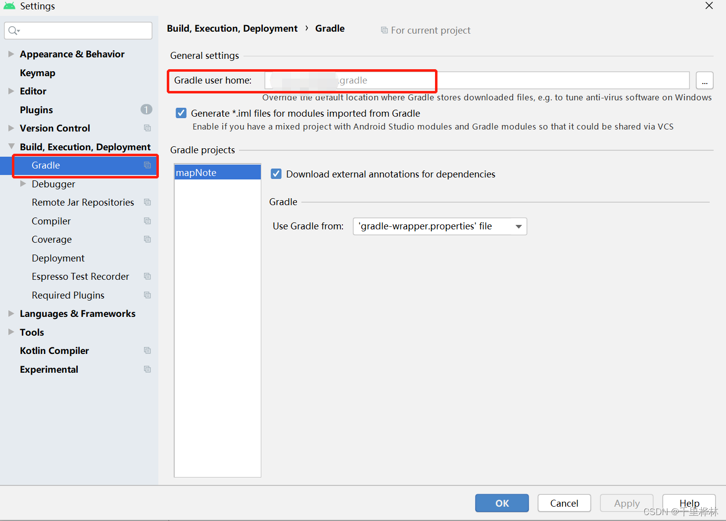This screenshot has height=521, width=726.
Task: Click project-level icon beside Remote Jar Repositories
Action: [147, 202]
